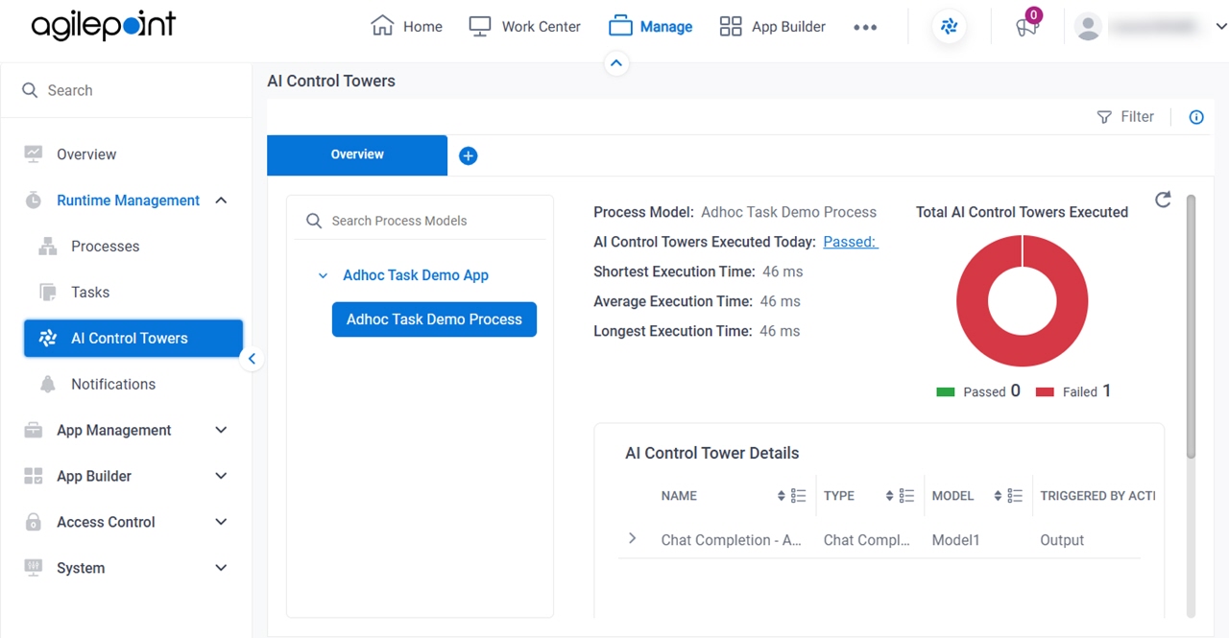Click the Passed: link

point(851,242)
